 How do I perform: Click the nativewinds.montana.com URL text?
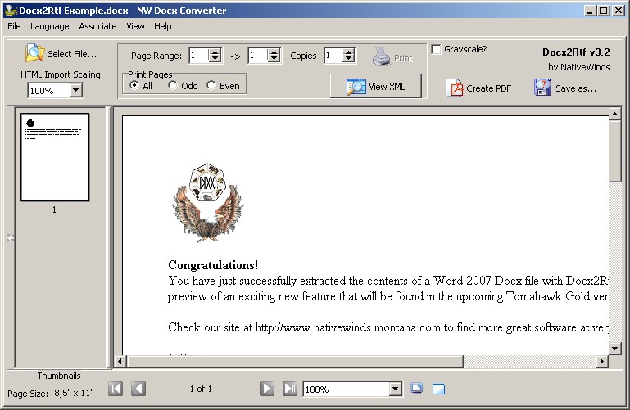pyautogui.click(x=348, y=327)
